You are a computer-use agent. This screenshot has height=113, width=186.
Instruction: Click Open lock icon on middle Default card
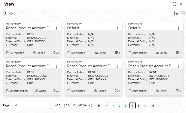coord(96,53)
